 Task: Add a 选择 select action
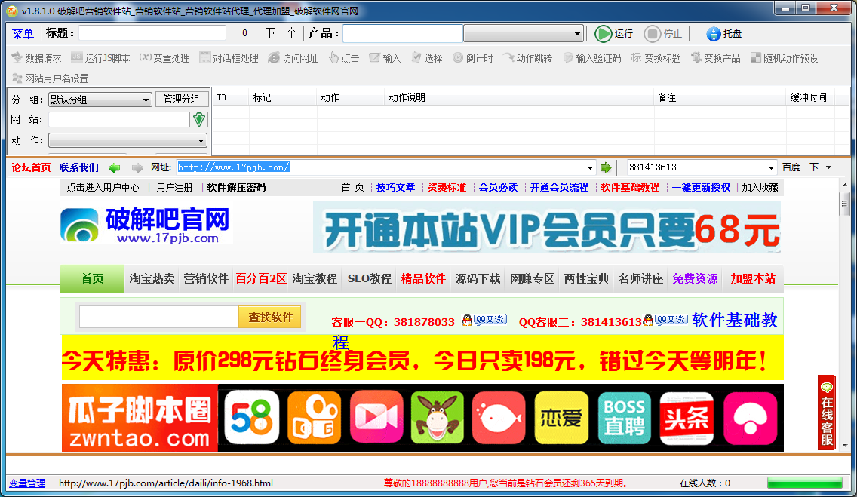(427, 58)
